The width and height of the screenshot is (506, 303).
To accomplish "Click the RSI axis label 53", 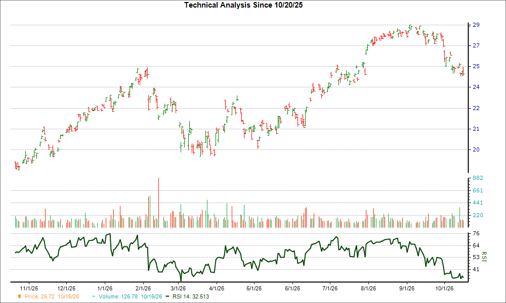I will coord(476,257).
